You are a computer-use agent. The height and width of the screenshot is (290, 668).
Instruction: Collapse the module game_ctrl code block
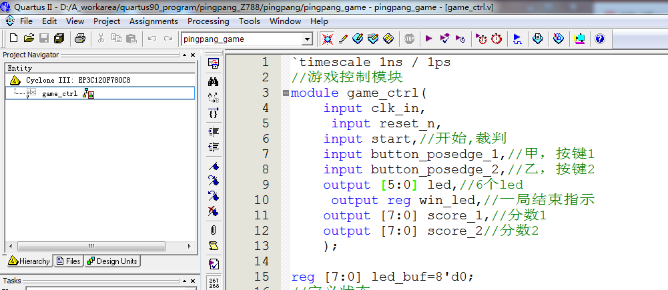click(x=286, y=93)
